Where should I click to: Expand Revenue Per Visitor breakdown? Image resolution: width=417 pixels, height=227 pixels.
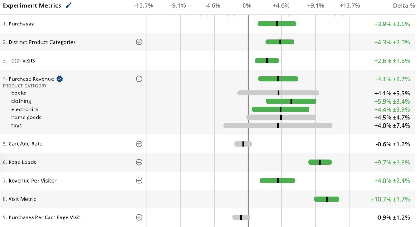tap(139, 181)
